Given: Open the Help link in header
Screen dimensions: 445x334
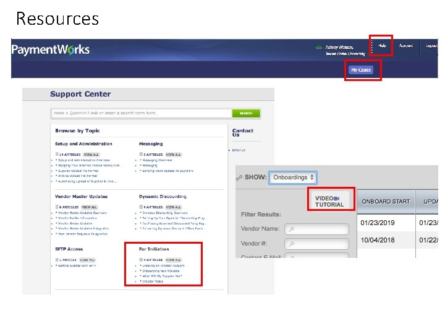Looking at the screenshot, I should pos(383,45).
